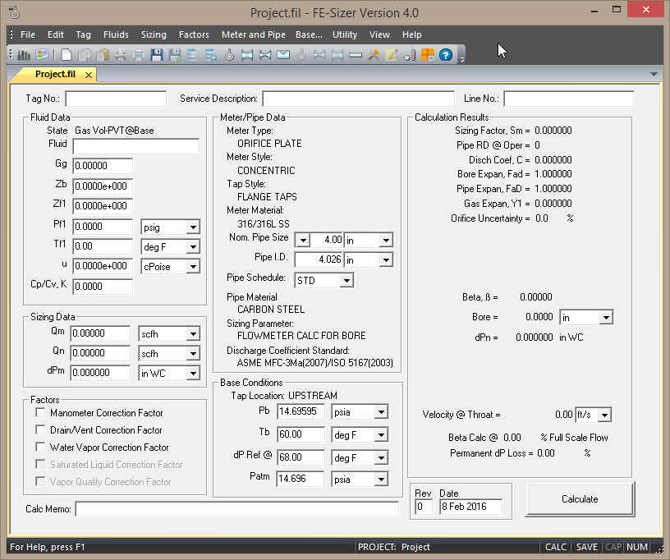Screen dimensions: 670x560
Task: Click the orifice plate meter icon
Action: coord(247,55)
